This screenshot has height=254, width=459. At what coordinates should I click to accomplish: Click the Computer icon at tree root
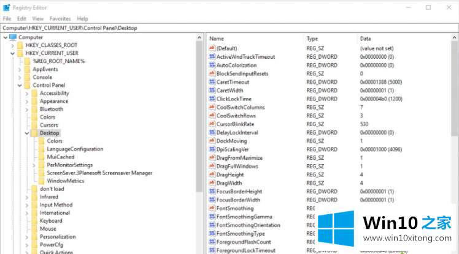tap(13, 37)
